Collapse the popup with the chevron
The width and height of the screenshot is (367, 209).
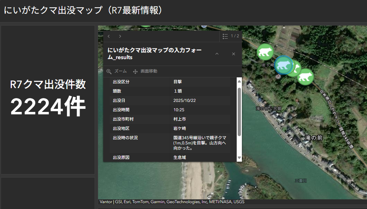(217, 54)
